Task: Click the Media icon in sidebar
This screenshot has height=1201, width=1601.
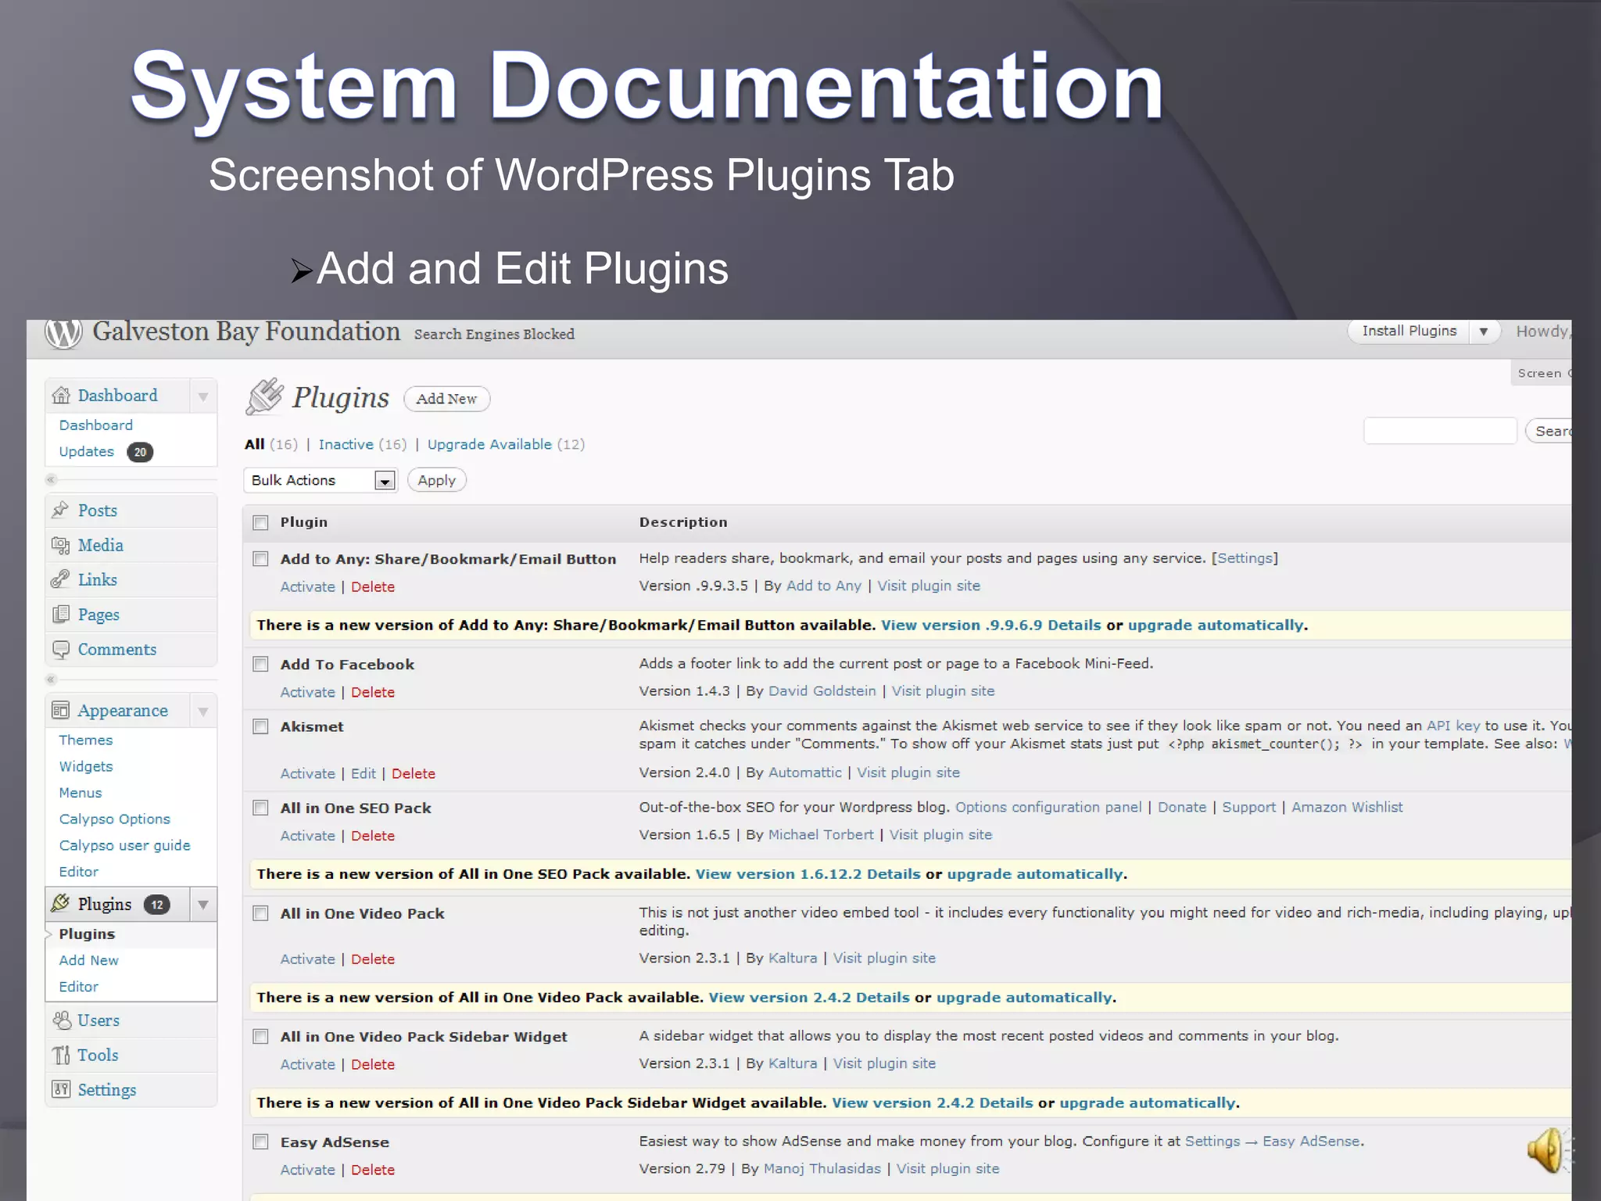Action: coord(60,545)
